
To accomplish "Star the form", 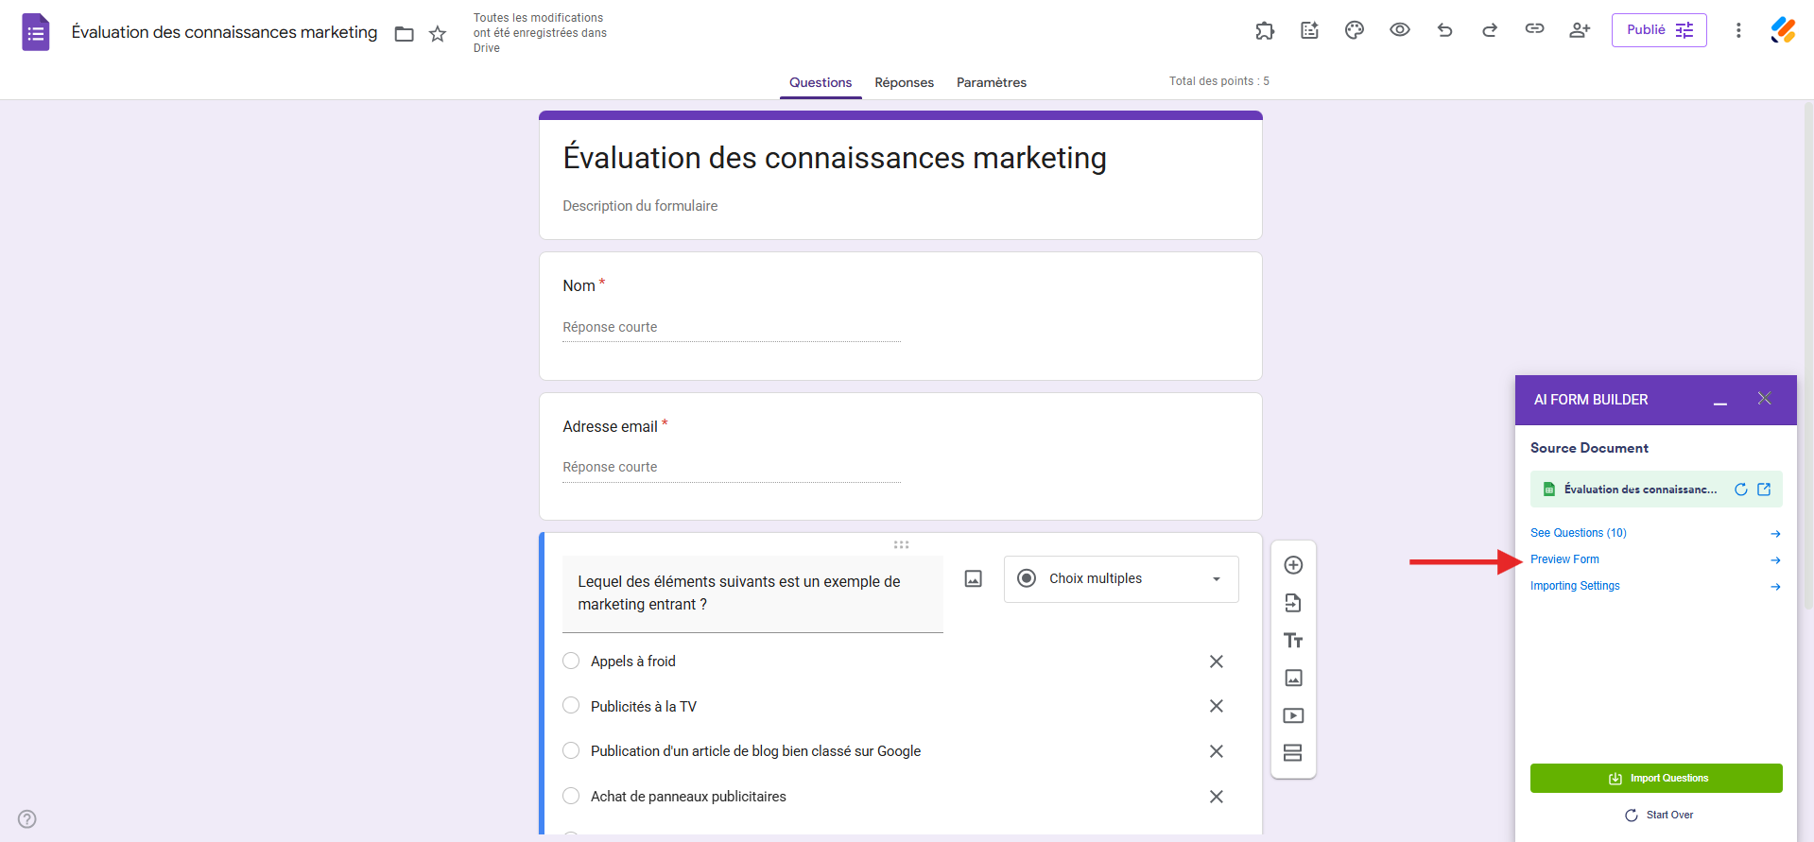I will click(438, 34).
